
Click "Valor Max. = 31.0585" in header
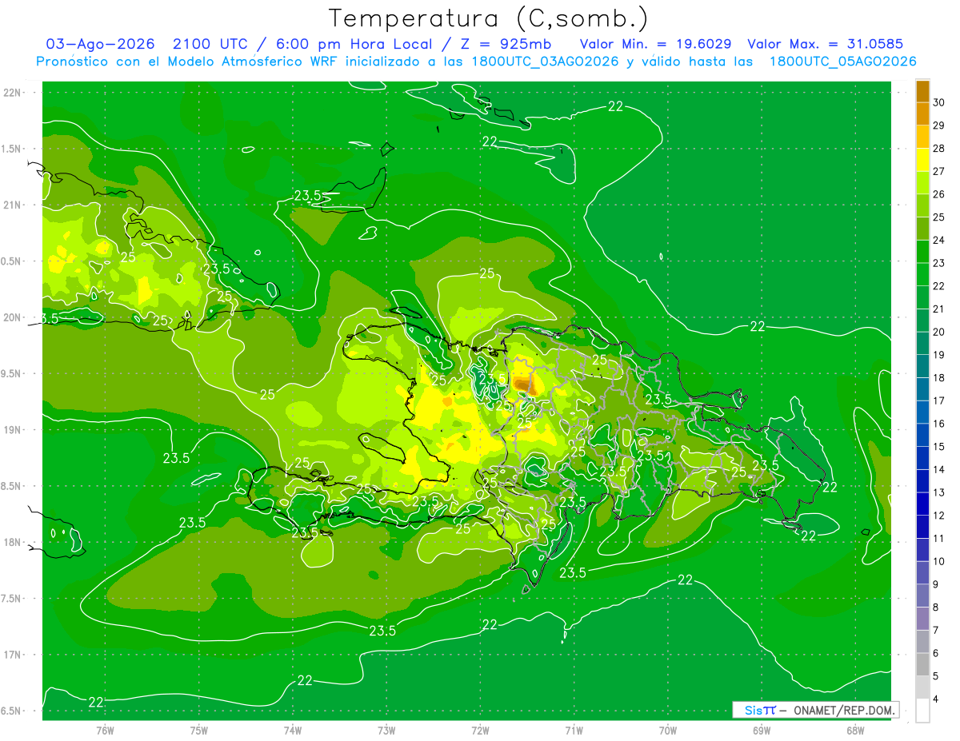[x=825, y=43]
